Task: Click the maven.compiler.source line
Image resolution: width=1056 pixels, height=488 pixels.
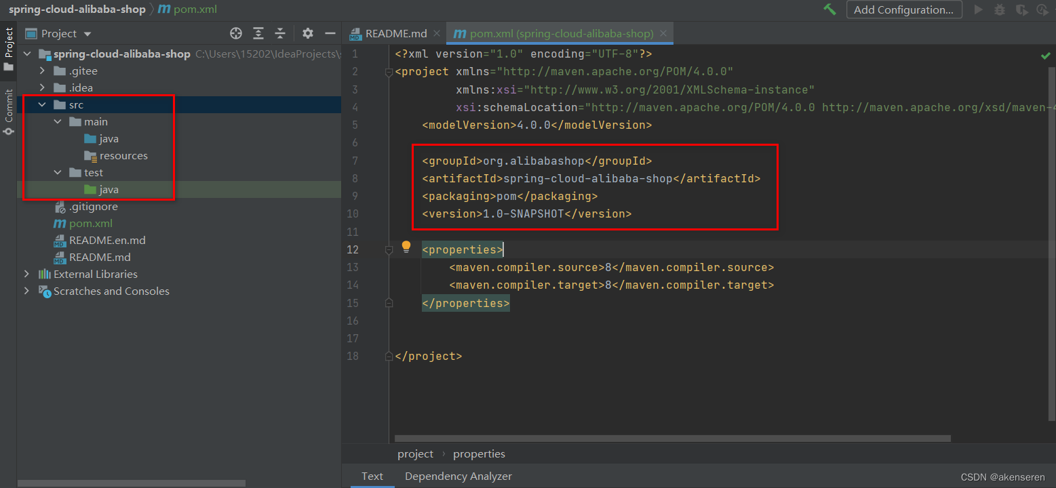Action: point(611,268)
